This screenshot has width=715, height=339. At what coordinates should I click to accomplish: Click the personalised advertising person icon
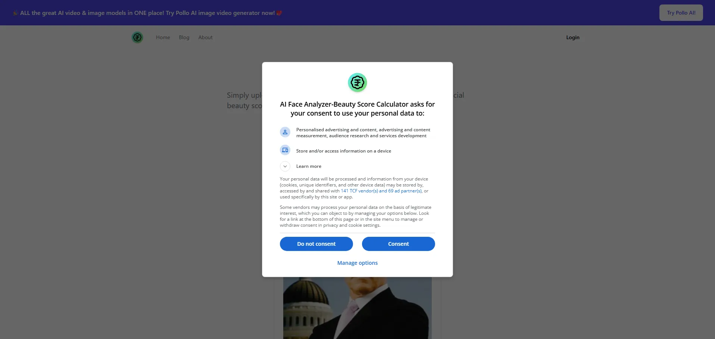click(285, 132)
